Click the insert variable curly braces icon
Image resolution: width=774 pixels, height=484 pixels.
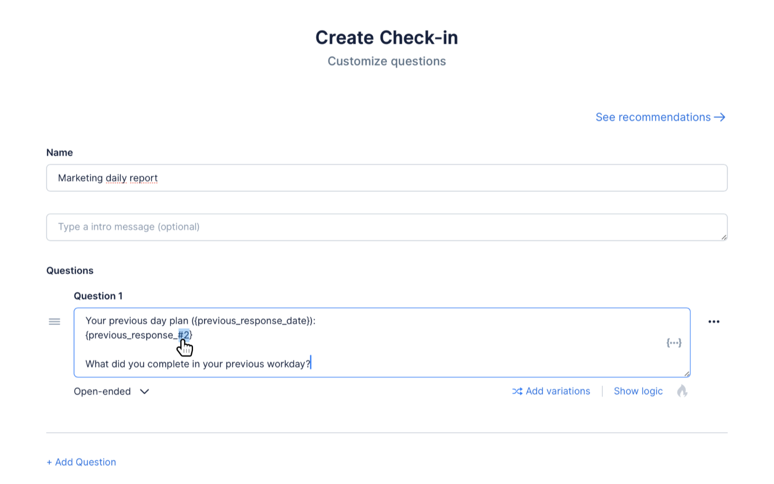coord(674,343)
